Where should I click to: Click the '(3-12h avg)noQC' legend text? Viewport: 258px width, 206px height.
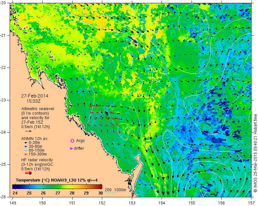point(37,164)
